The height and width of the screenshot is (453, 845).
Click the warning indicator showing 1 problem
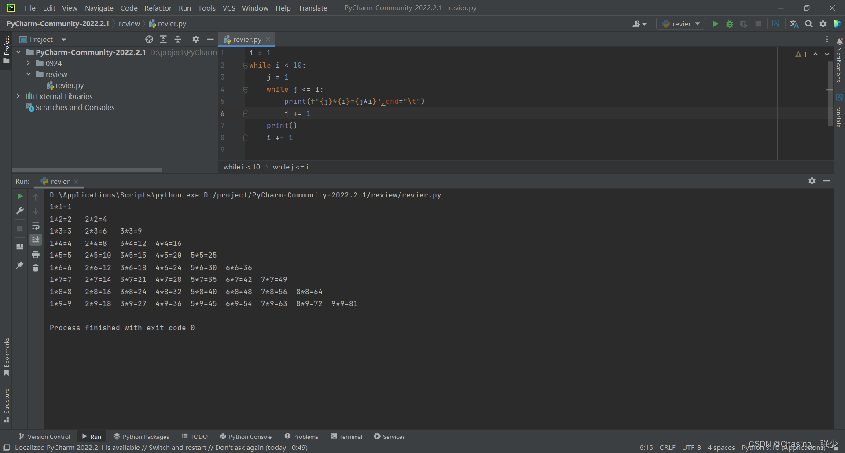point(801,54)
